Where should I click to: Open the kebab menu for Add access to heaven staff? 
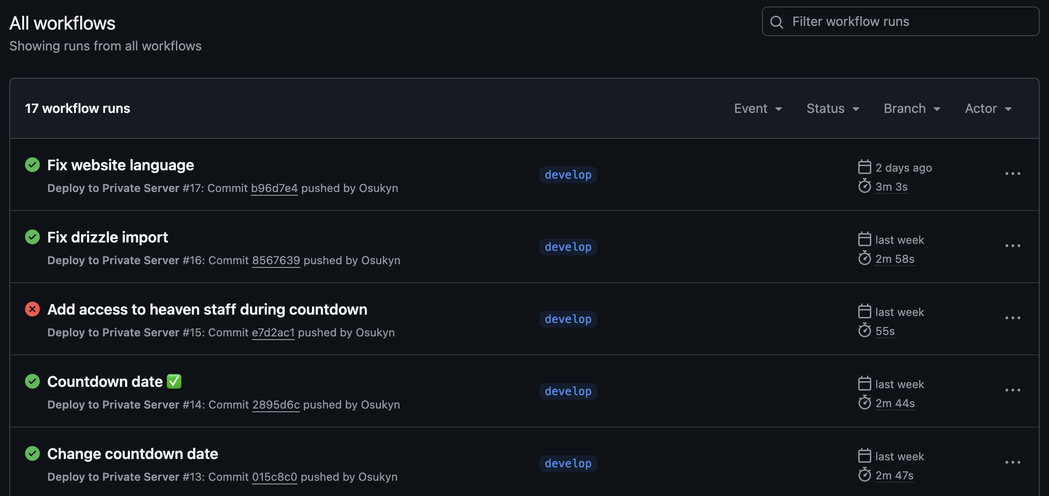click(x=1012, y=318)
